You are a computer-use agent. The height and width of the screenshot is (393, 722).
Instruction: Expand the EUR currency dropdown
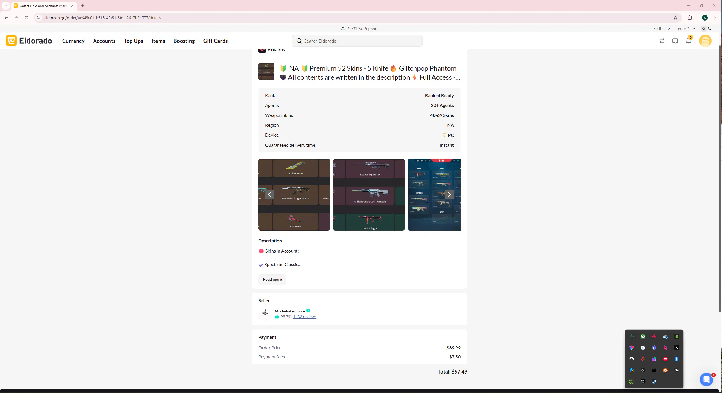(686, 29)
